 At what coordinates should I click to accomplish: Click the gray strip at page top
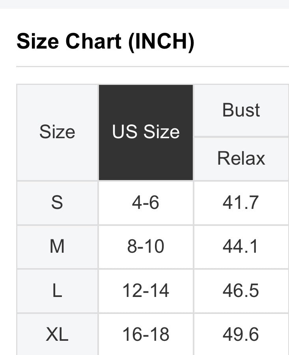coord(144,4)
